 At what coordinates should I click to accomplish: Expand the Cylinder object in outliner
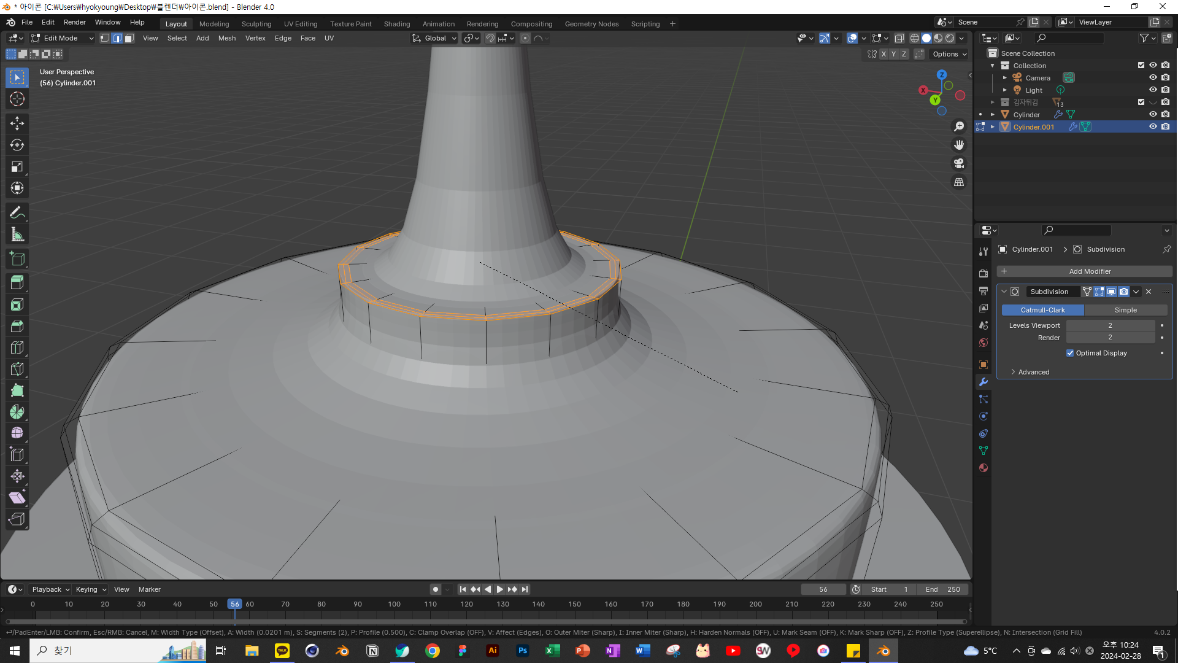(x=993, y=115)
